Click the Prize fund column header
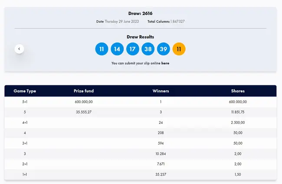The image size is (282, 184). tap(84, 91)
